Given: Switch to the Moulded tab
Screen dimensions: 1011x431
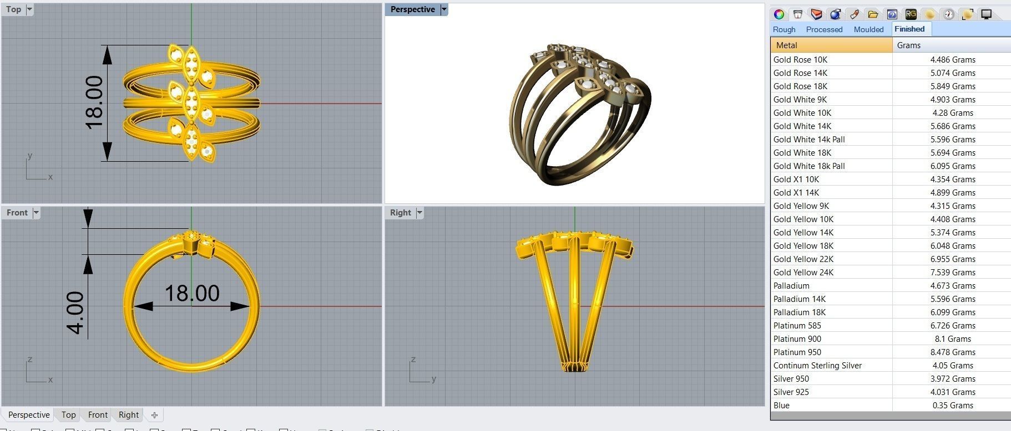Looking at the screenshot, I should pyautogui.click(x=868, y=29).
